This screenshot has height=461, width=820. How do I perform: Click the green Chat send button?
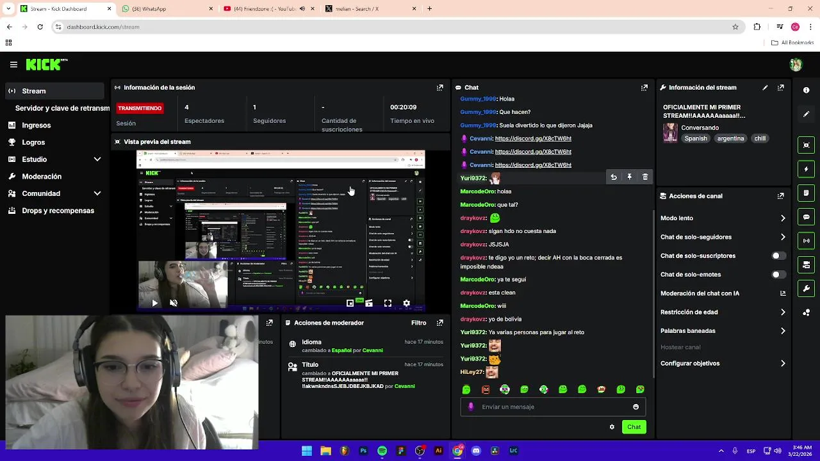(x=634, y=427)
